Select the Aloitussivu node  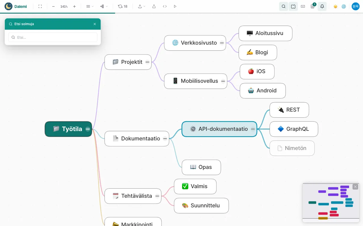point(265,33)
